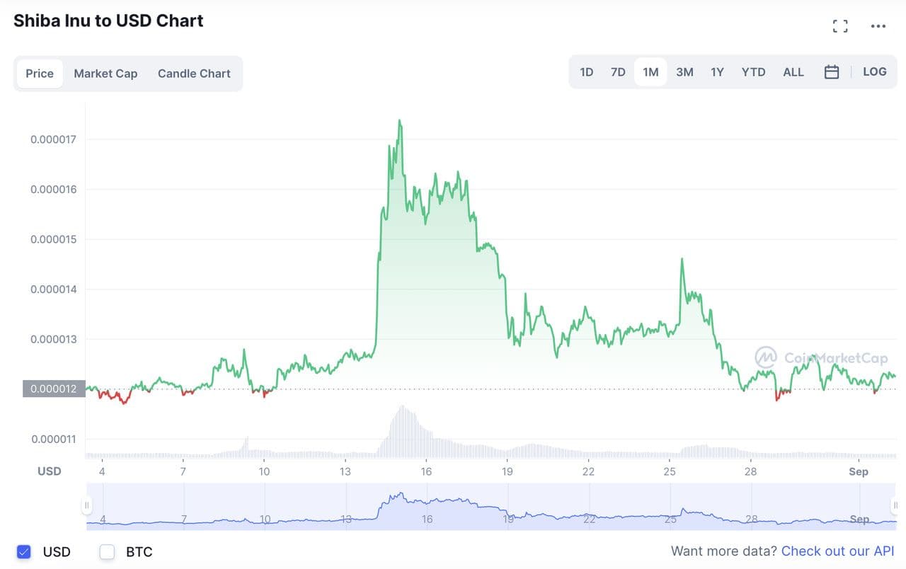This screenshot has height=569, width=906.
Task: Select the 1D time range
Action: 586,72
